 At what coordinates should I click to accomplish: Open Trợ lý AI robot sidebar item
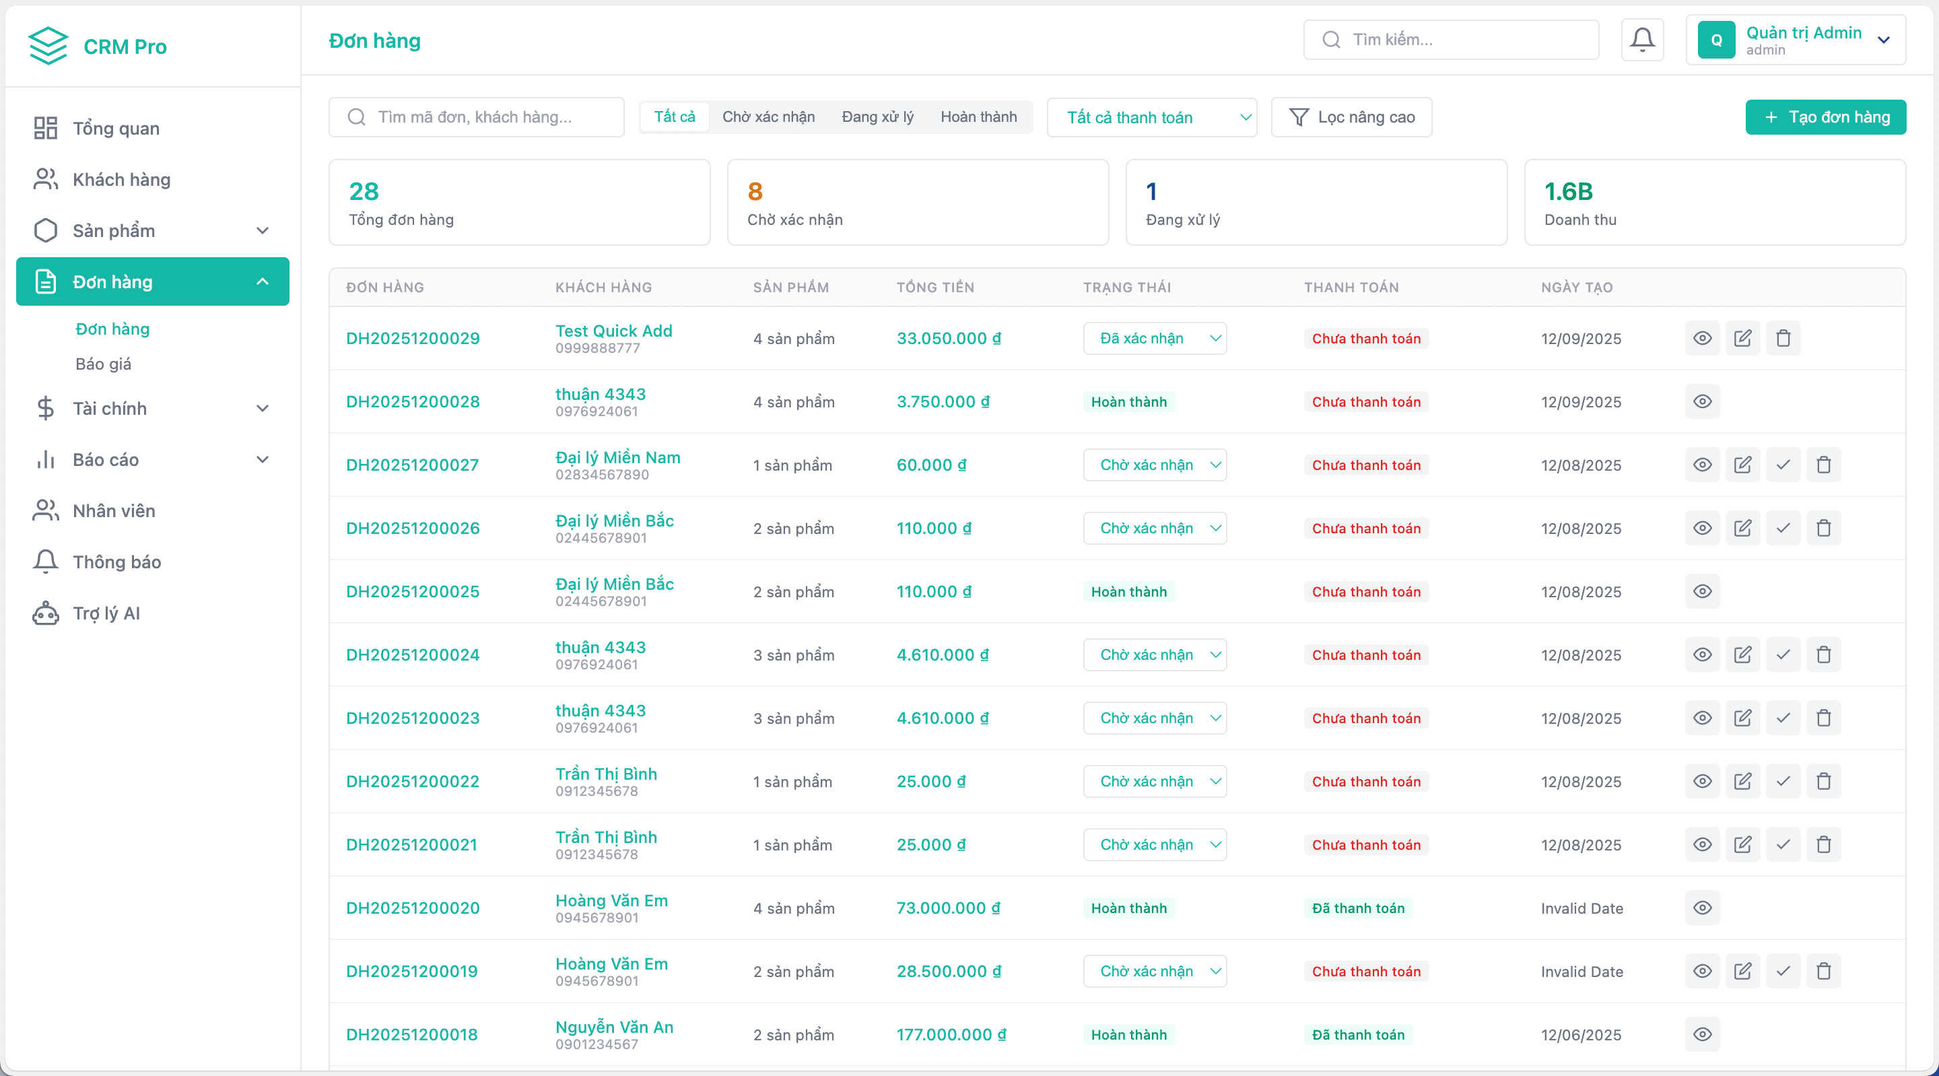[106, 613]
